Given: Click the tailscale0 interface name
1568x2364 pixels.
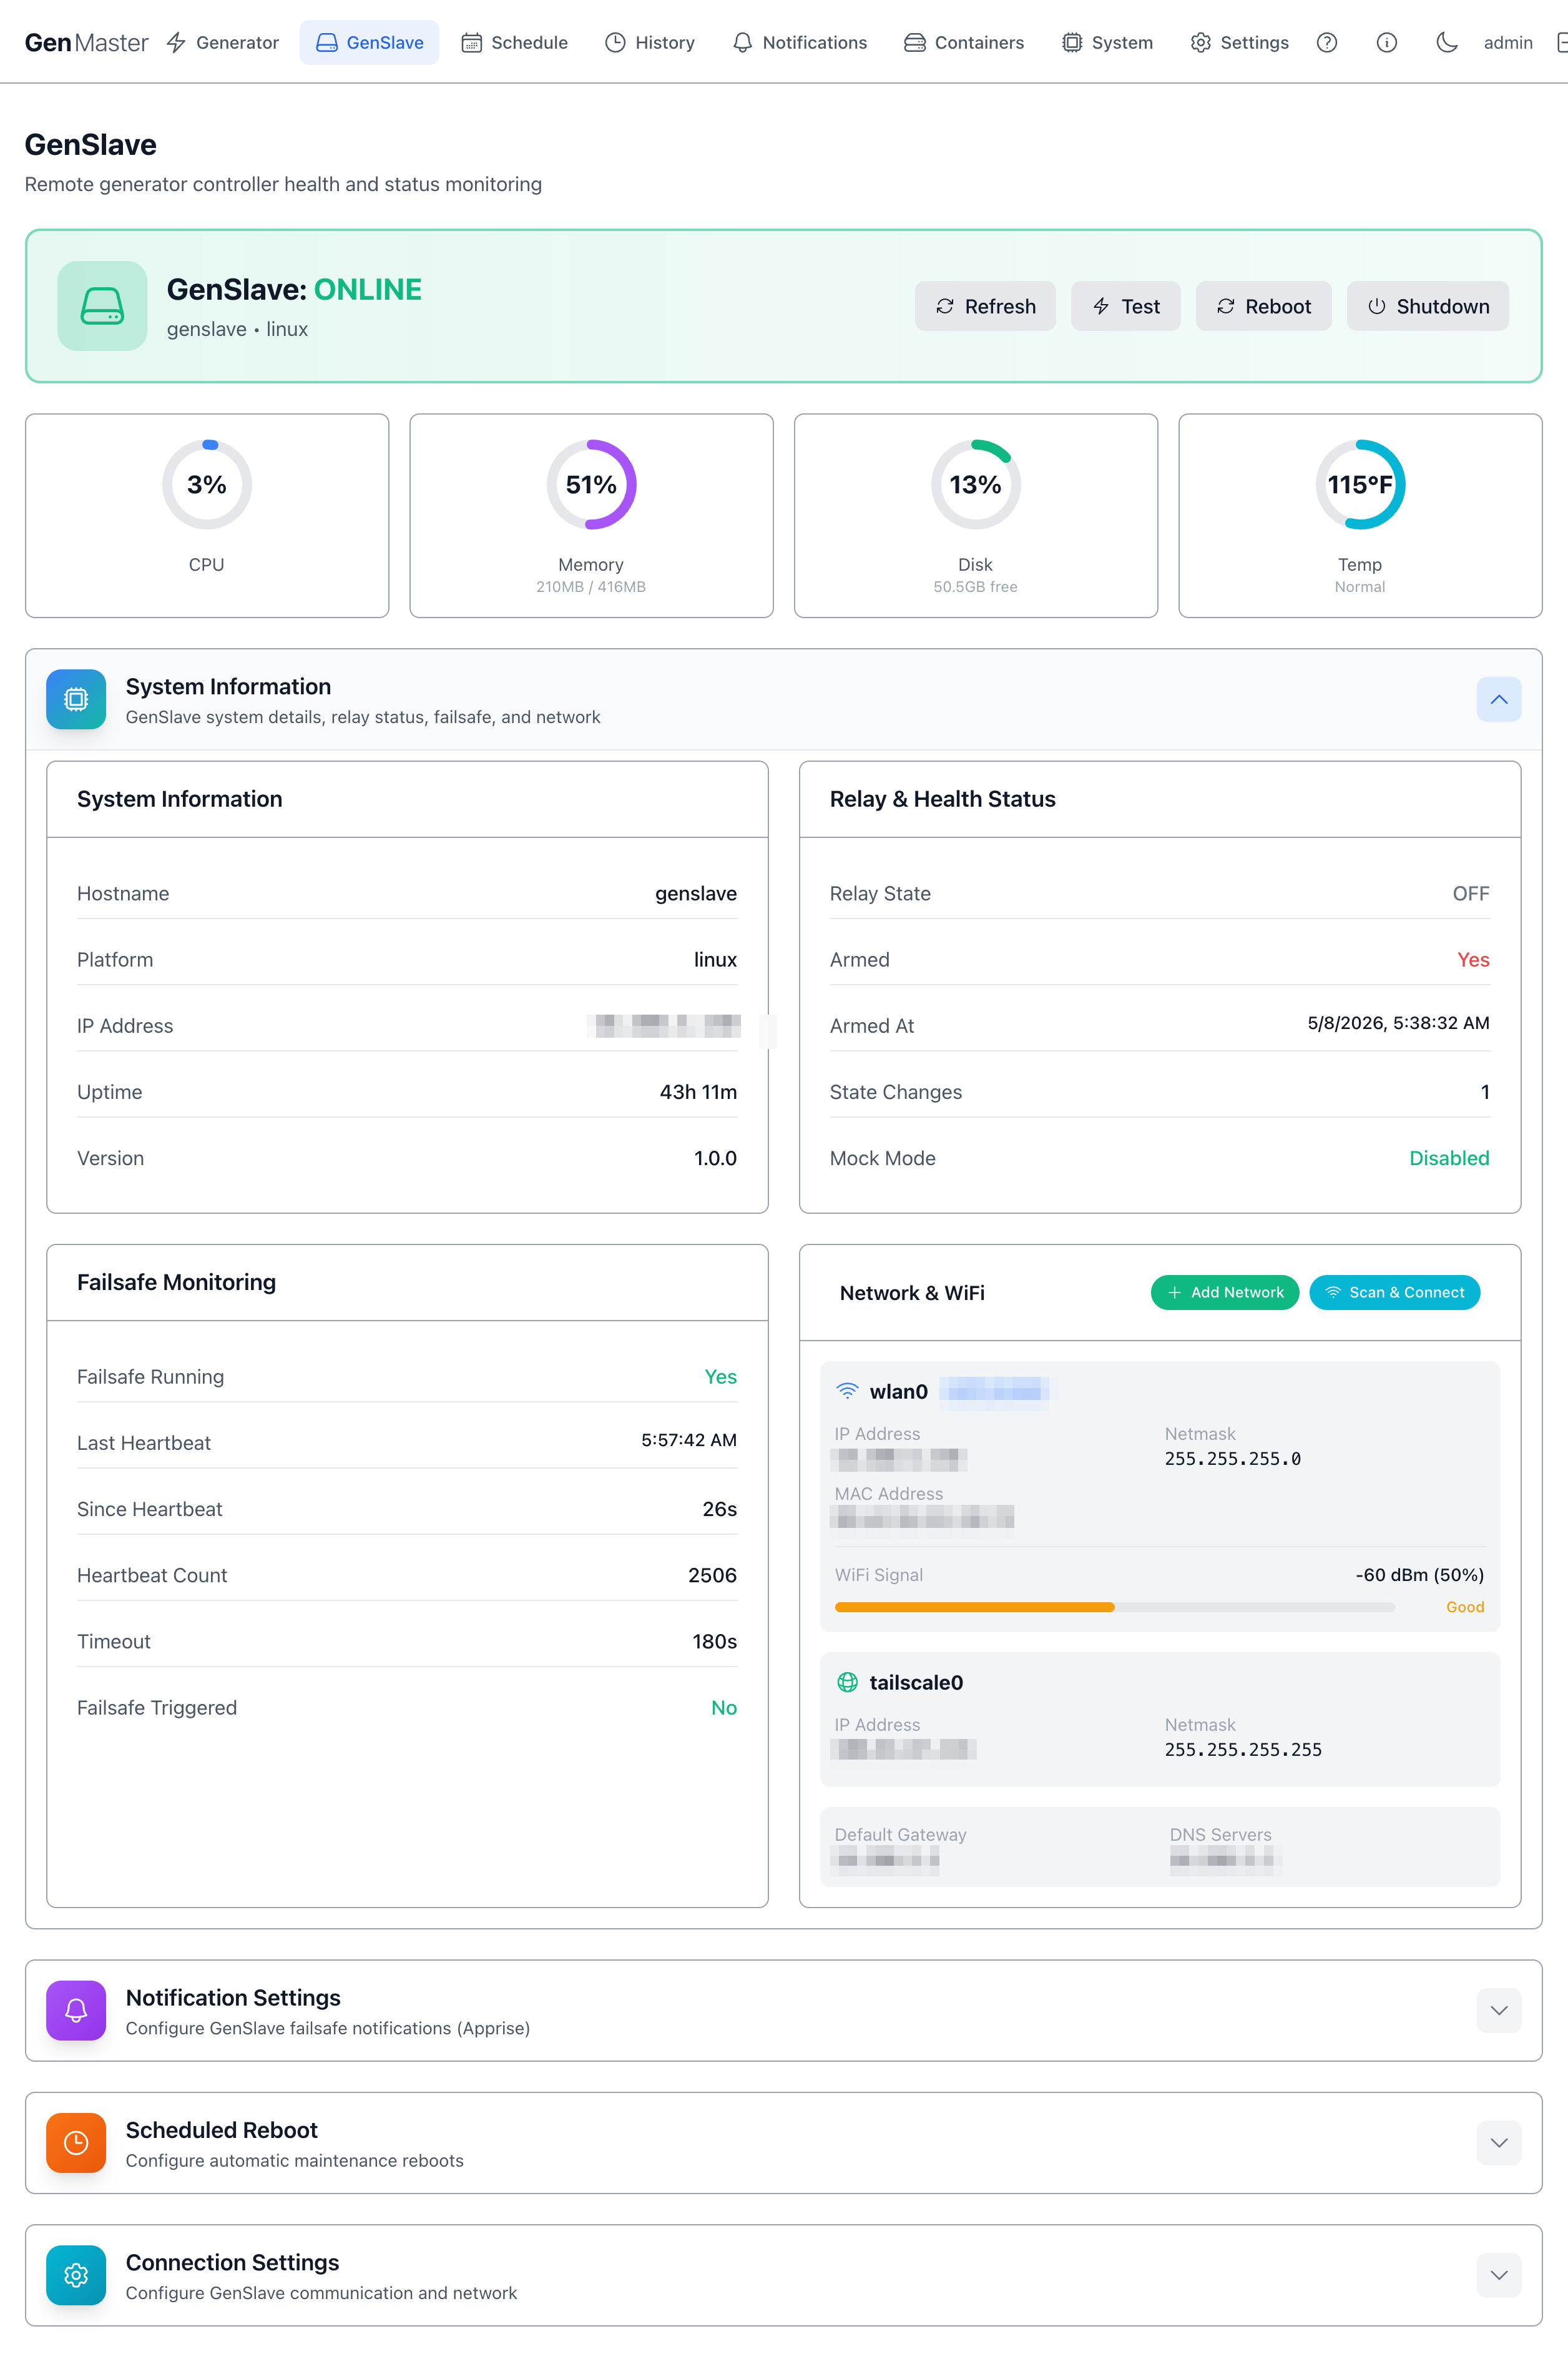Looking at the screenshot, I should 916,1682.
